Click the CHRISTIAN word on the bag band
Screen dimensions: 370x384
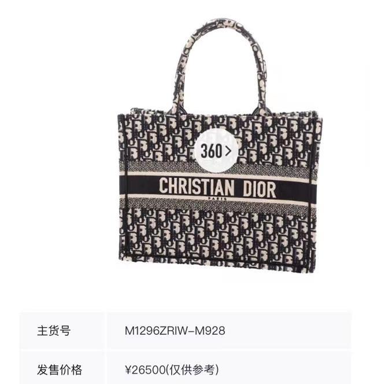196,187
